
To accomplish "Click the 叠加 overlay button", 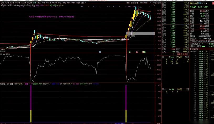I will [132, 3].
